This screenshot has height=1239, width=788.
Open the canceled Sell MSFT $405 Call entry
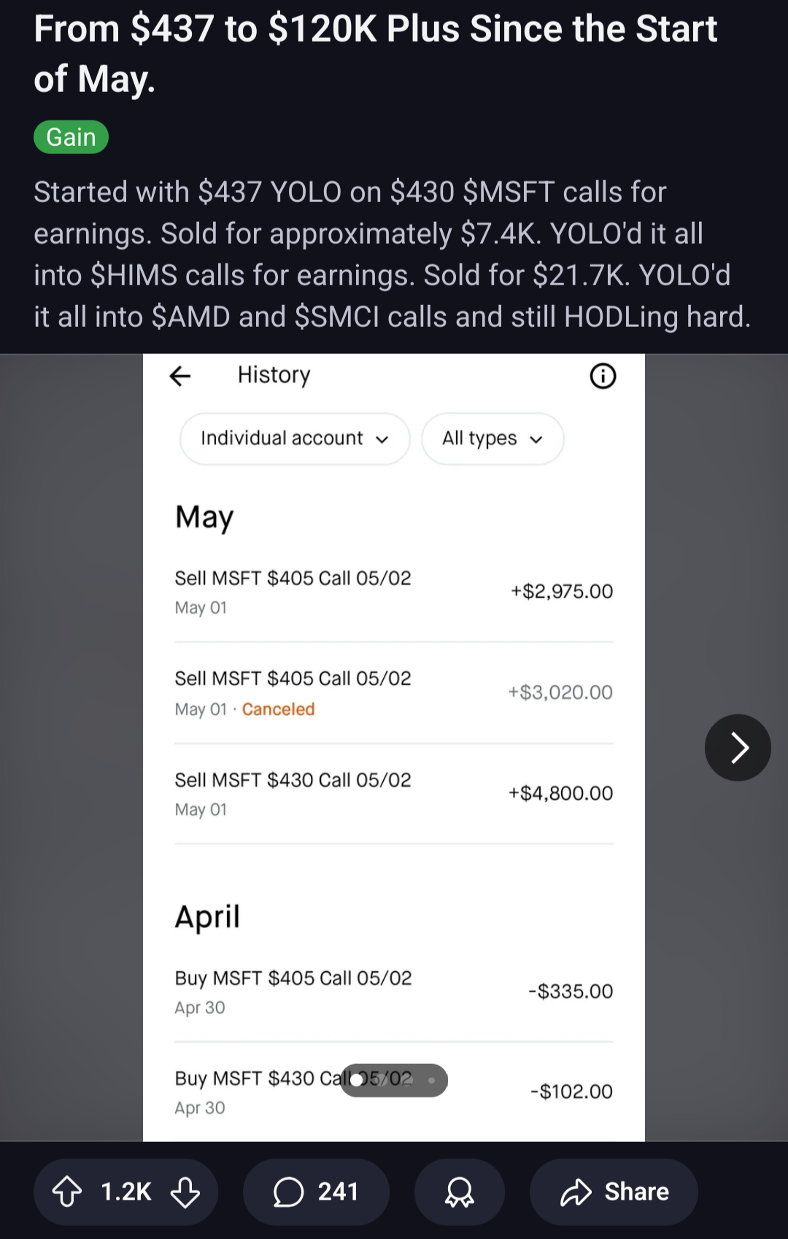(x=394, y=693)
